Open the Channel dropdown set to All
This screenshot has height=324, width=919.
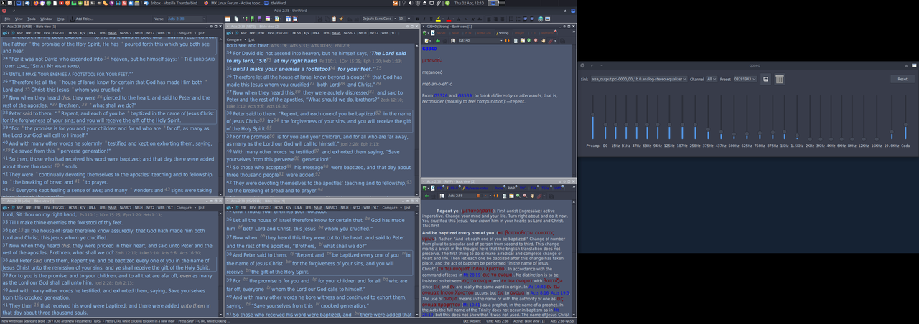coord(712,79)
